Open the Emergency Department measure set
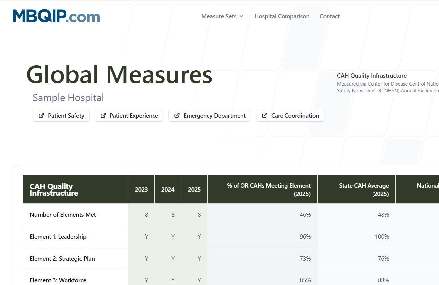Screen dimensions: 439x285 [210, 115]
